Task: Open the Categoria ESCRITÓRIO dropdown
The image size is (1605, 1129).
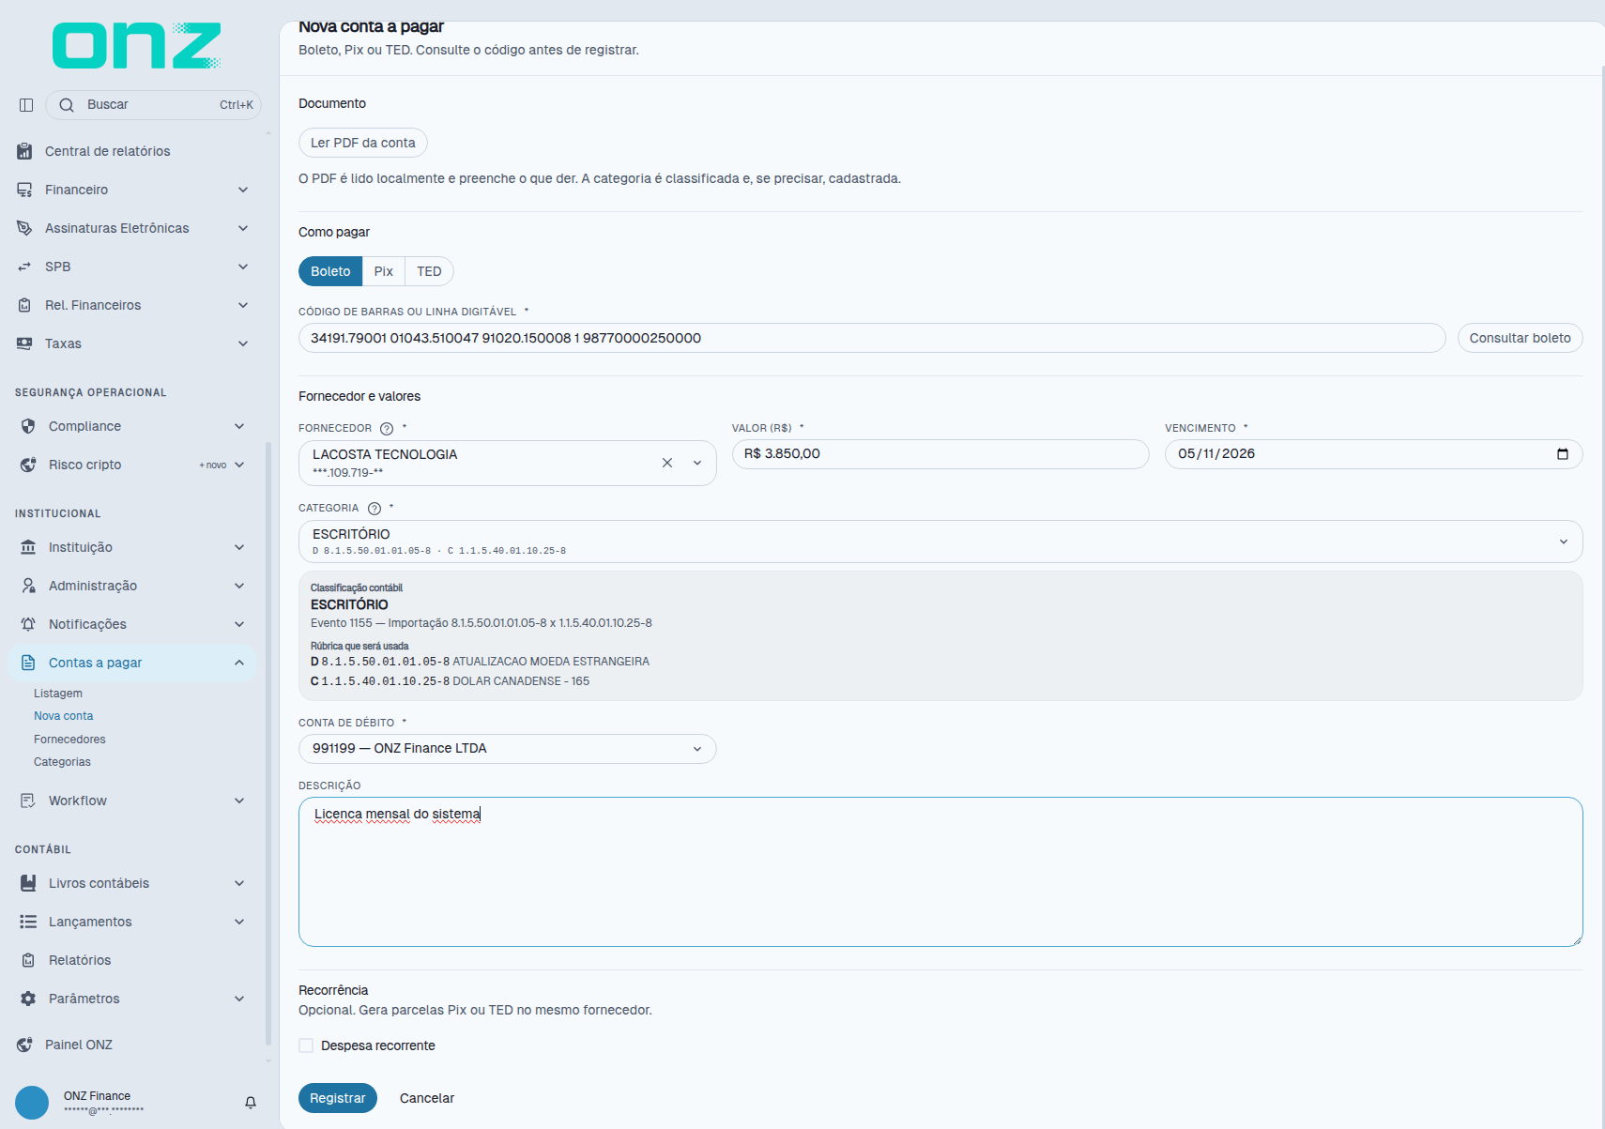Action: click(940, 542)
